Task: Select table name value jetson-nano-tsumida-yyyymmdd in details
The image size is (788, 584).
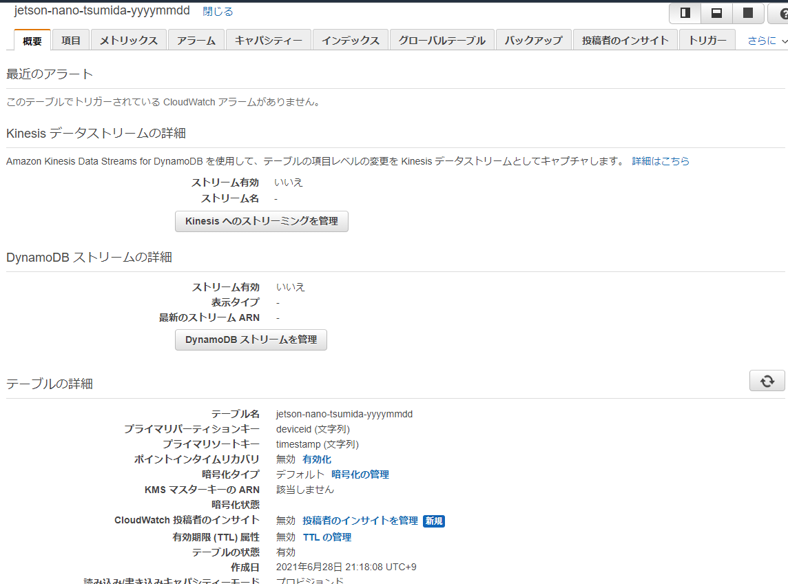Action: 344,414
